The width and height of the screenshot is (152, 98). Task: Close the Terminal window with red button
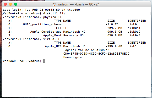[x=5, y=4]
